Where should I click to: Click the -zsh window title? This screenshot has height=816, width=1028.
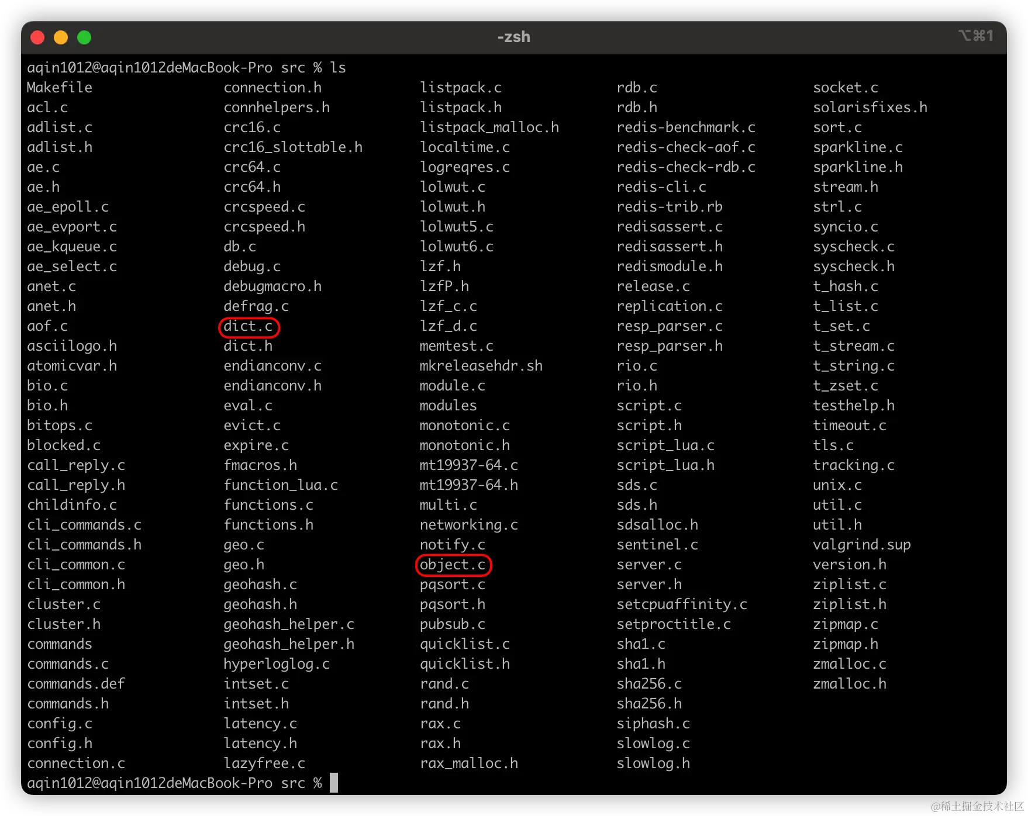point(513,37)
